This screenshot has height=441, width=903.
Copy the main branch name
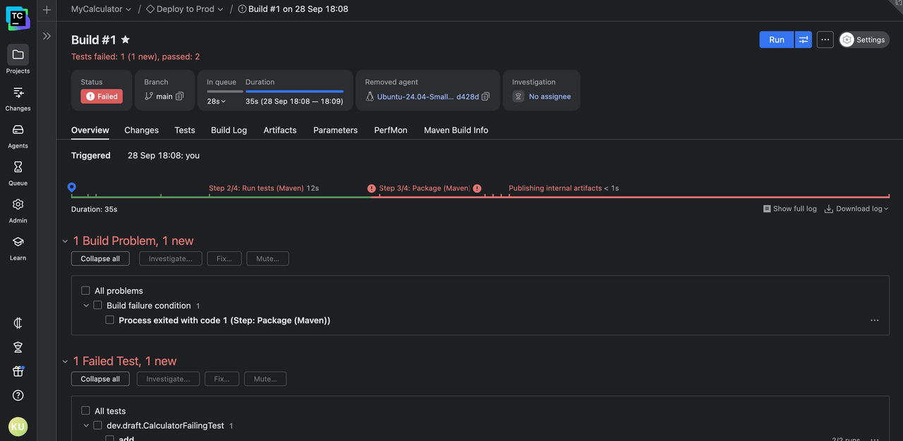180,97
